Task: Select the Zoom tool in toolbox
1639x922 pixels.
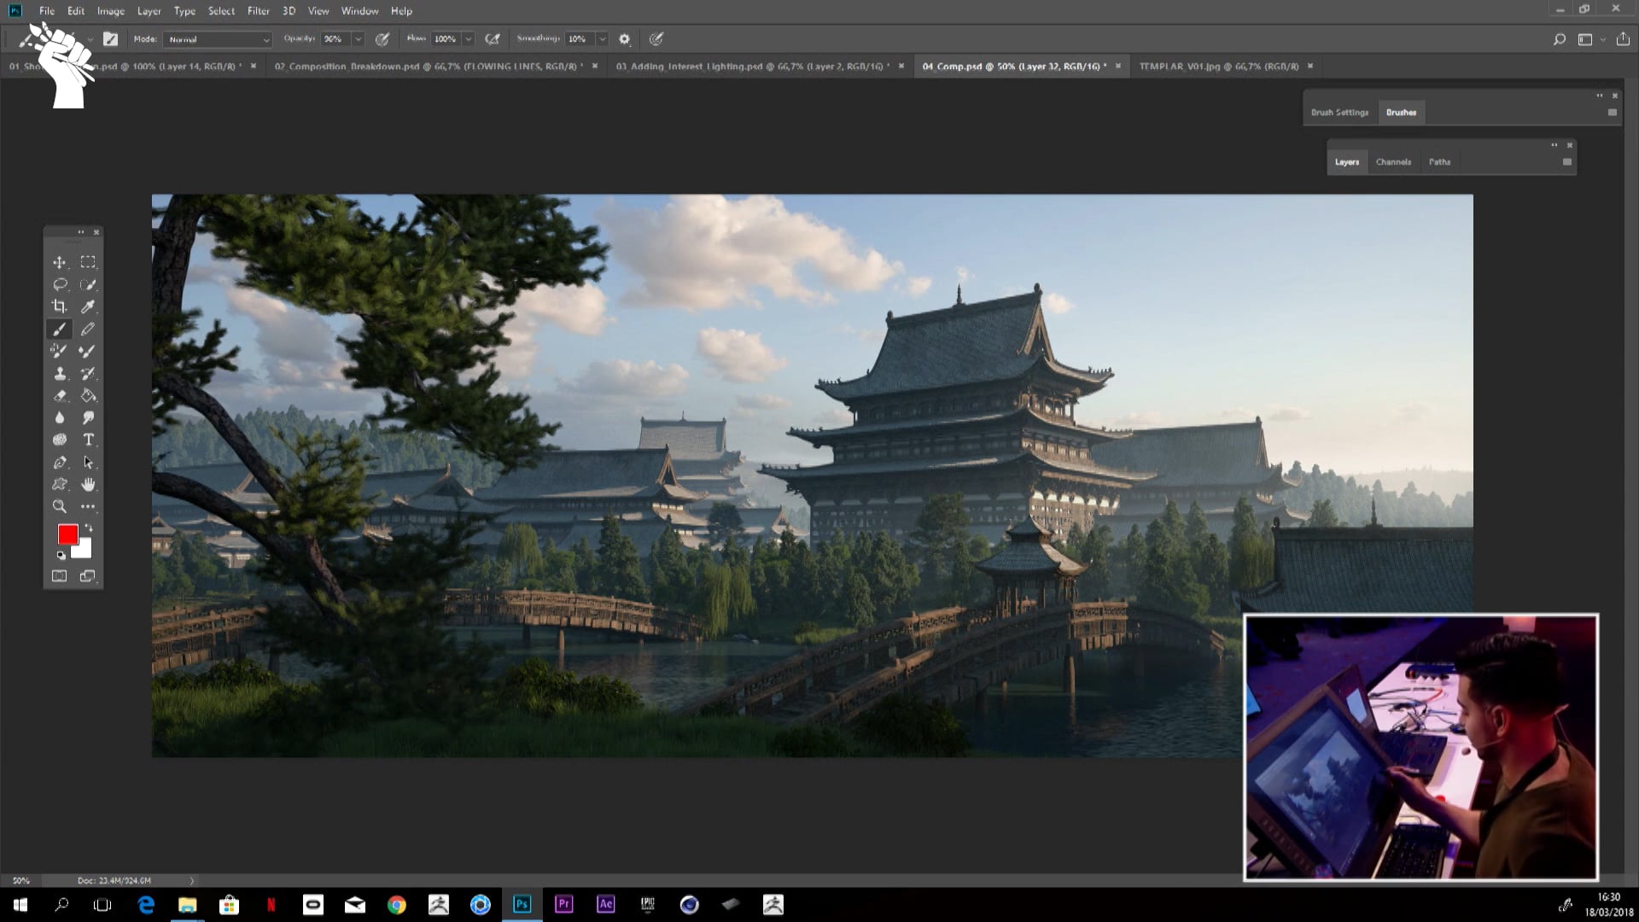Action: pos(60,506)
